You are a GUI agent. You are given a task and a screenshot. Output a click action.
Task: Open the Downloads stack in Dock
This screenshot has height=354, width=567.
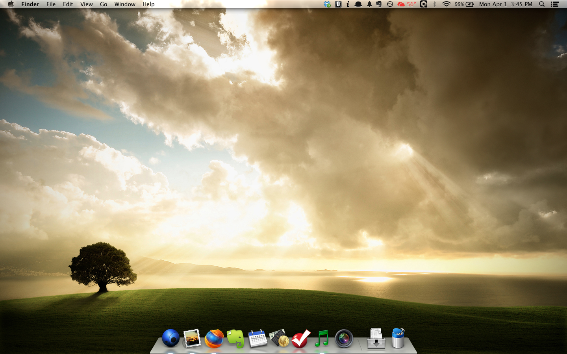(376, 339)
